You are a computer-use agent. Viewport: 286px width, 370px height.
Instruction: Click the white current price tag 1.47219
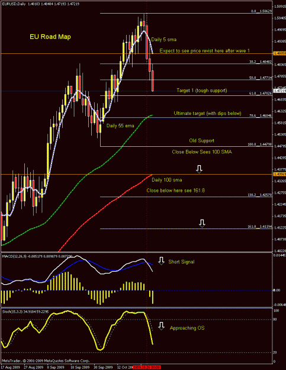coord(279,91)
